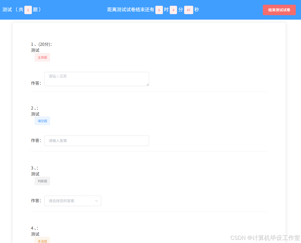This screenshot has width=301, height=243.
Task: Click the seconds countdown box showing 47
Action: [189, 10]
